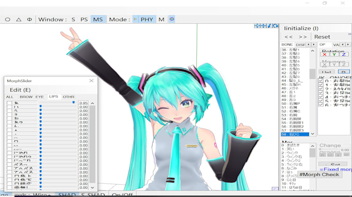352x197 pixels.
Task: Open the S window toggle
Action: (73, 20)
